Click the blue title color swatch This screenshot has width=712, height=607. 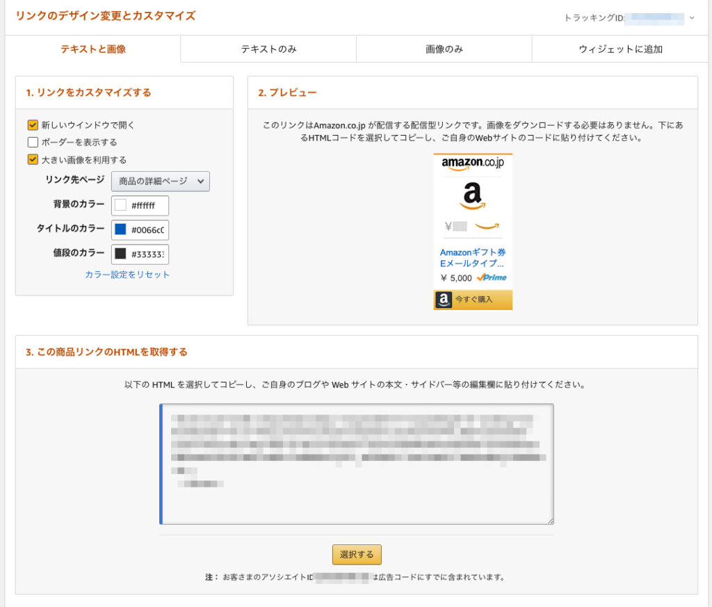pos(120,229)
